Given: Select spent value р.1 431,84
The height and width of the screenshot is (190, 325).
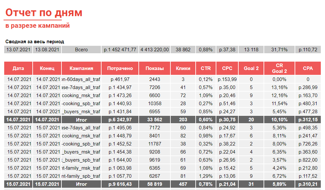Looking at the screenshot, I should tap(120, 112).
